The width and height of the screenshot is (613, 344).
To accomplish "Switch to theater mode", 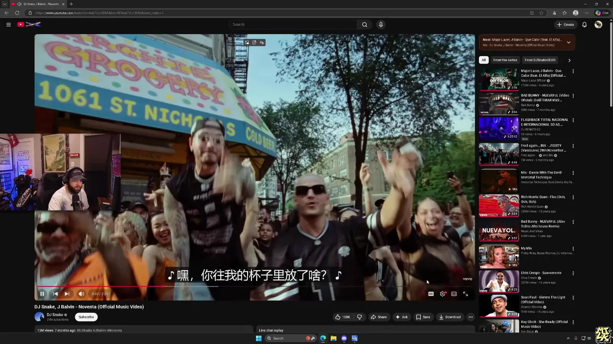I will click(x=454, y=294).
